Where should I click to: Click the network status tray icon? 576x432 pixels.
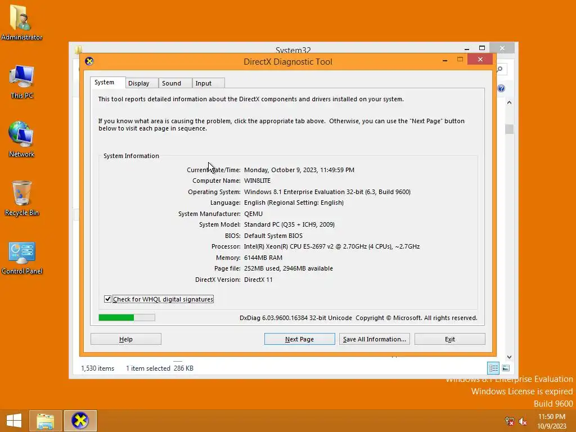509,421
